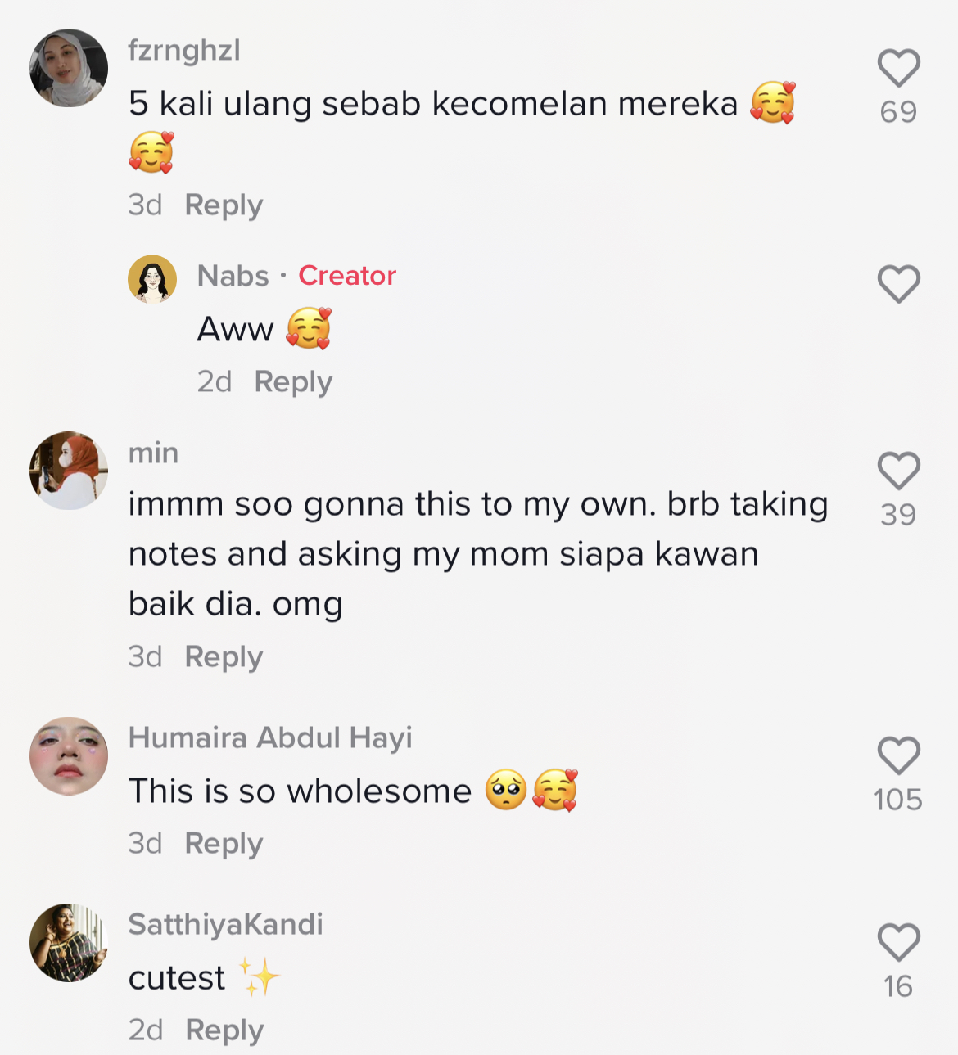This screenshot has height=1055, width=958.
Task: Open Nabs' creator avatar
Action: [152, 279]
